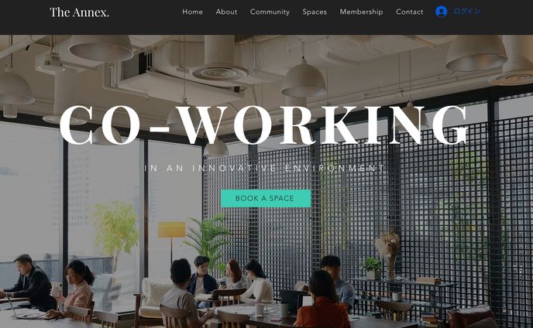Go to the Home page
The width and height of the screenshot is (533, 328).
click(x=192, y=12)
